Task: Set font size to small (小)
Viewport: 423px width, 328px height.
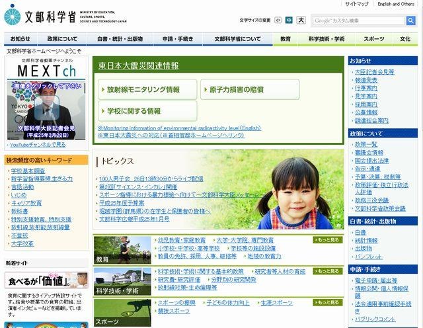Action: 278,20
